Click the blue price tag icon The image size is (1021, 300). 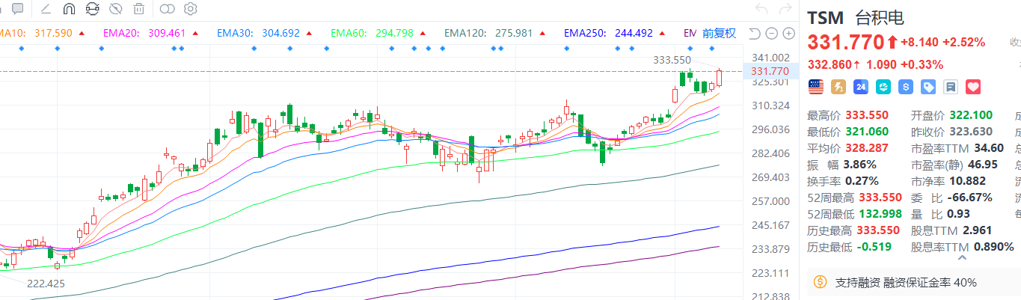point(928,87)
